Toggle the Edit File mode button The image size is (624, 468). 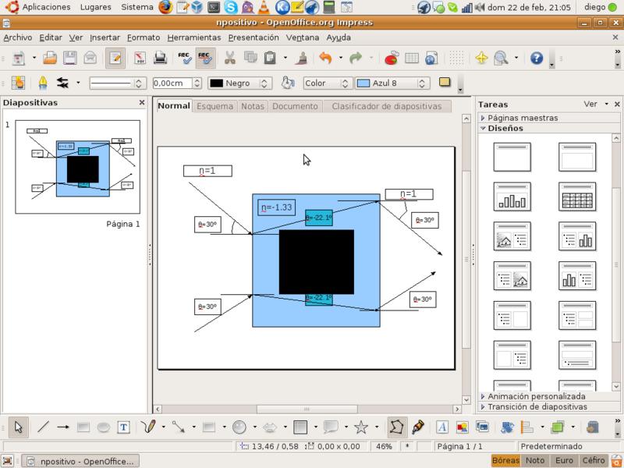115,58
